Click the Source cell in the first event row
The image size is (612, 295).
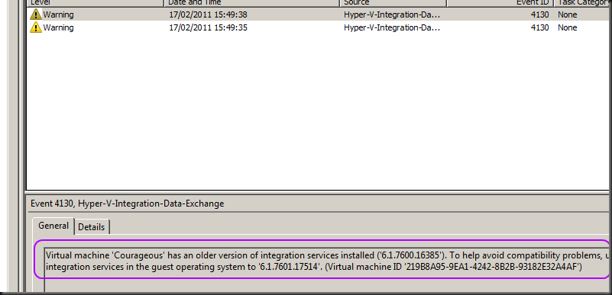(392, 14)
